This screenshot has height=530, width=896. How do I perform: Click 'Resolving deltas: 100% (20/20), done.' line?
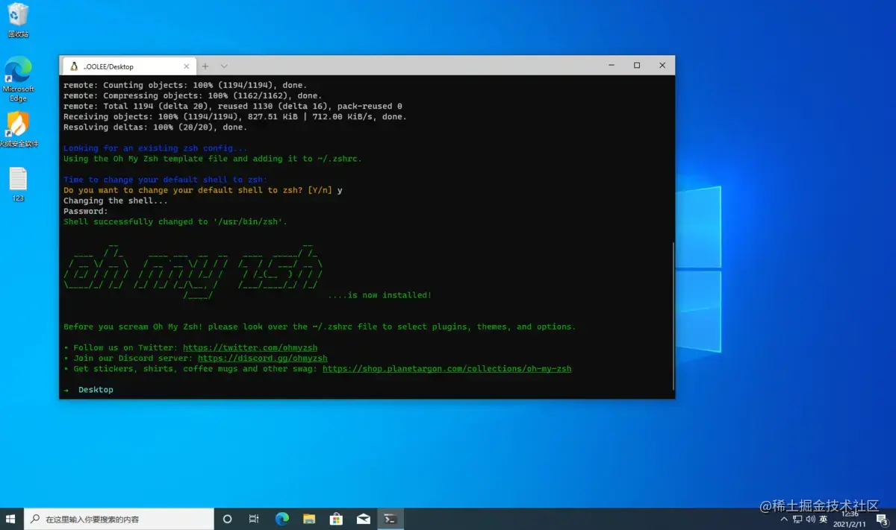(155, 127)
